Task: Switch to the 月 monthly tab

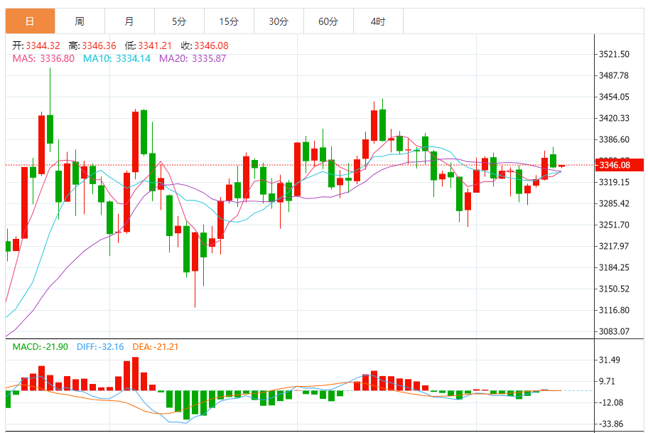Action: (129, 21)
